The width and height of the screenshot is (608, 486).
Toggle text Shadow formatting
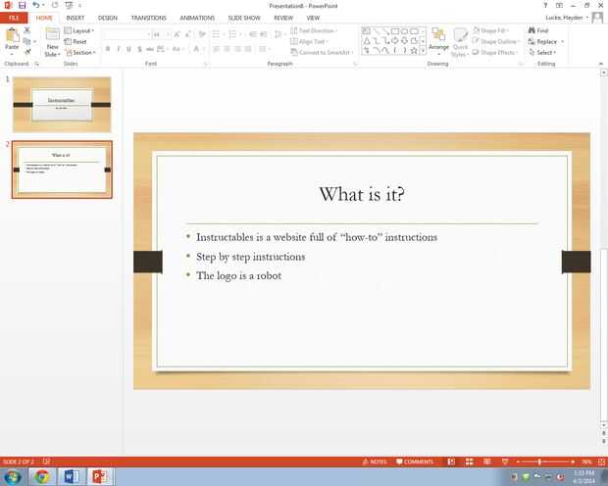tap(139, 49)
